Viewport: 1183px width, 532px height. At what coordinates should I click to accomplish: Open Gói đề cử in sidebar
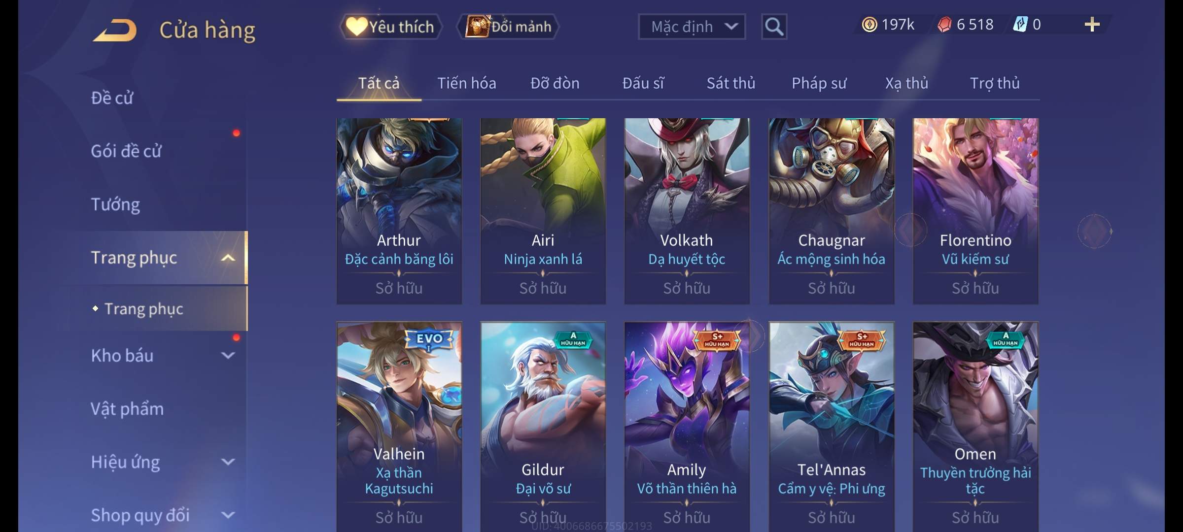click(126, 151)
